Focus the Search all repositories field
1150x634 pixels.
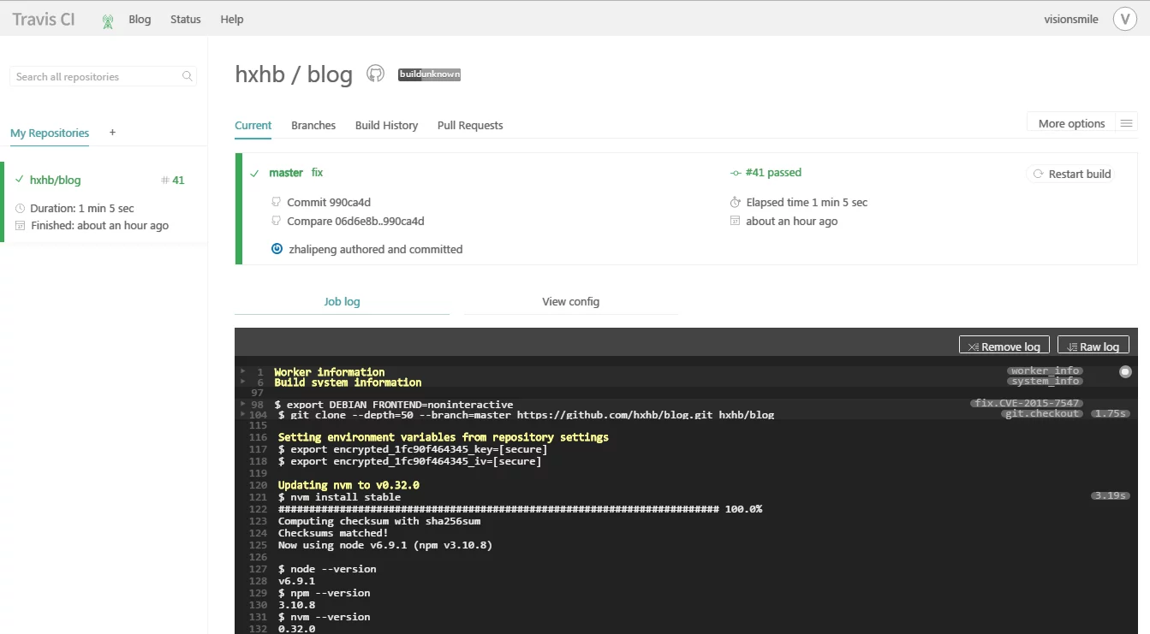(x=94, y=77)
